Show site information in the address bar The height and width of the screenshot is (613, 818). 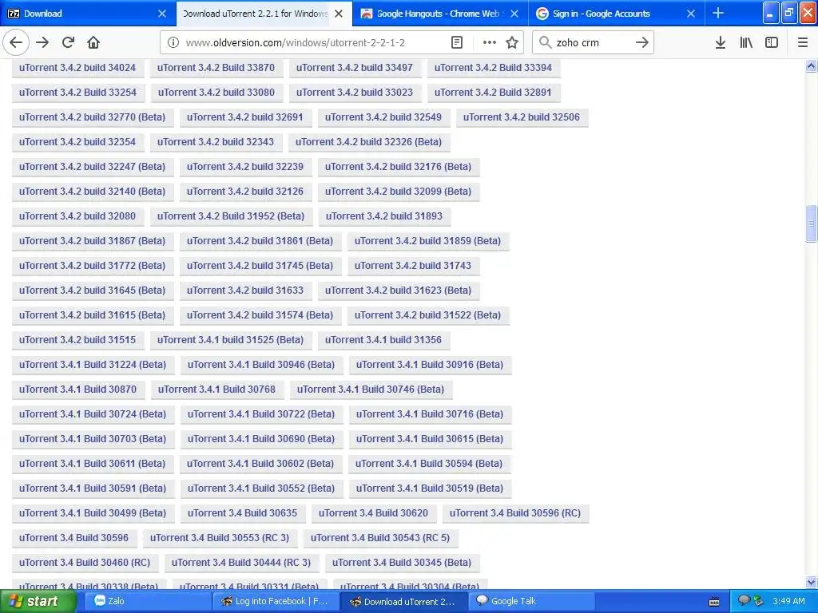click(173, 43)
